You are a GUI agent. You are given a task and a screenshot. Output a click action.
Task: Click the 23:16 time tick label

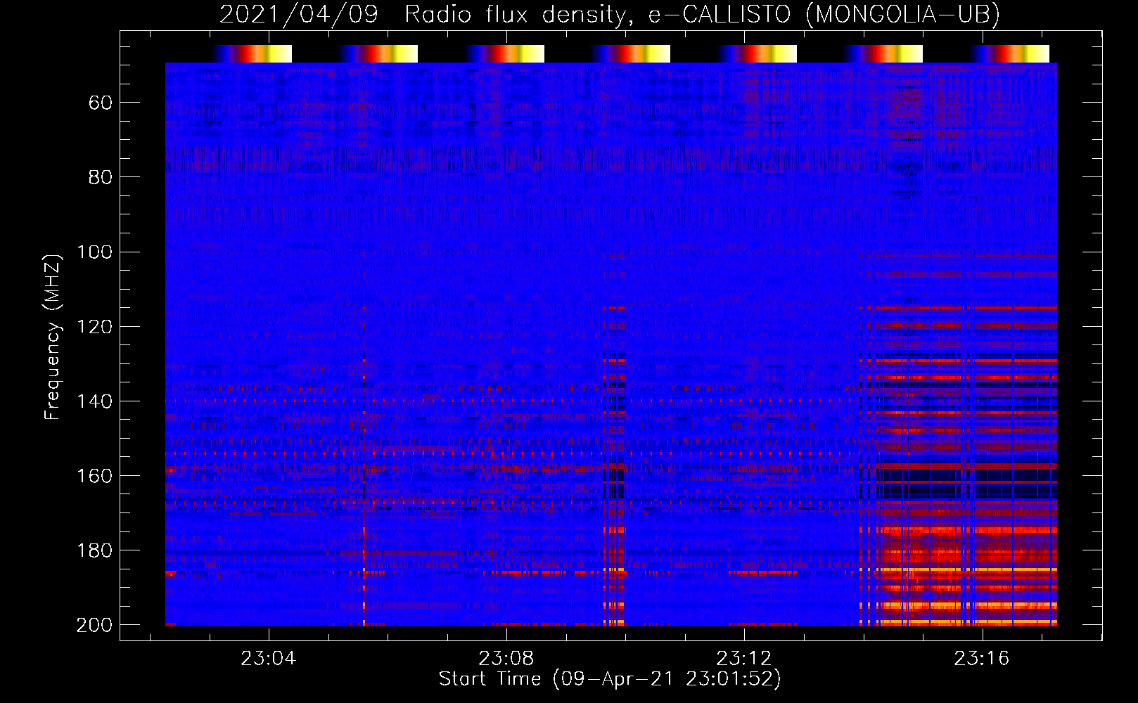[x=981, y=659]
